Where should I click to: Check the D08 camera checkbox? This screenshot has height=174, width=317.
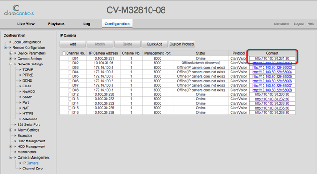(70, 90)
